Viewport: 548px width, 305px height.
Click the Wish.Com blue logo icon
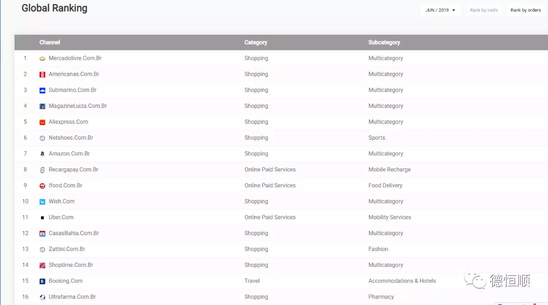coord(42,202)
